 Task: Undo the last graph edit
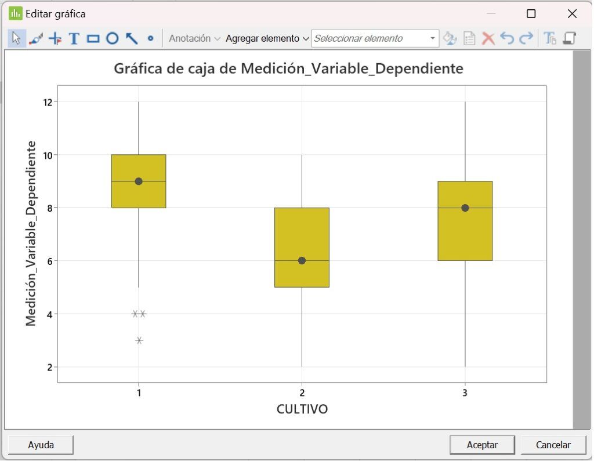pos(508,38)
